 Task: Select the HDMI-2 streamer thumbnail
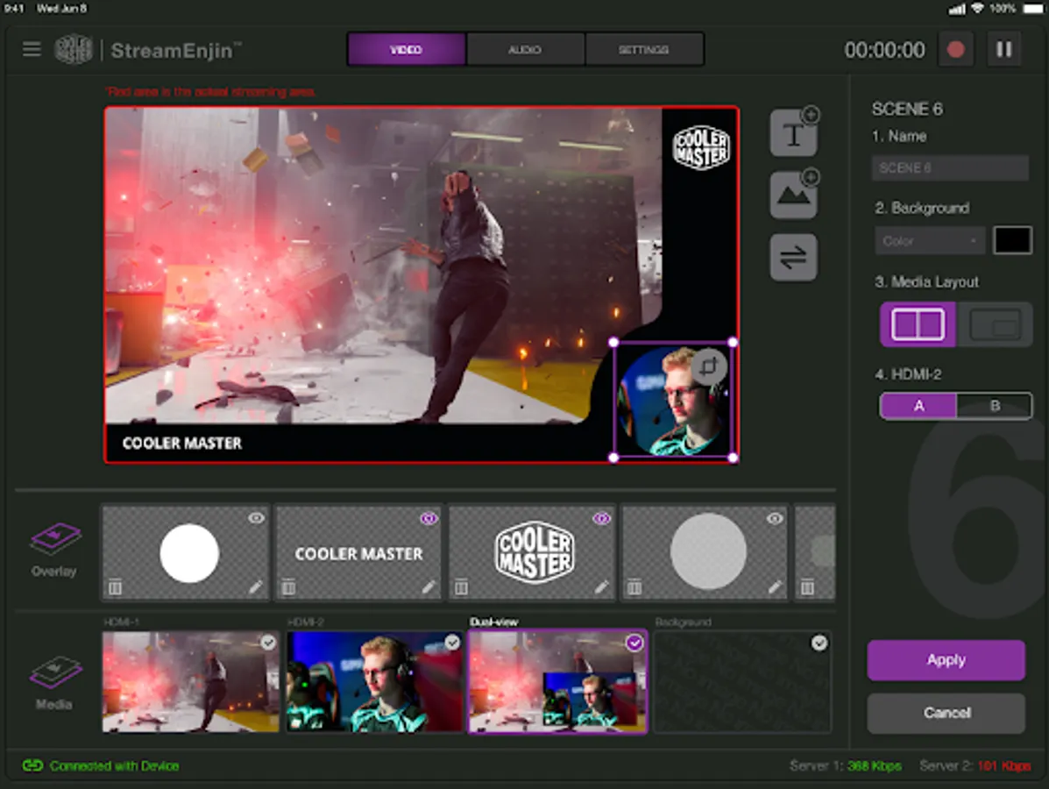click(x=375, y=682)
